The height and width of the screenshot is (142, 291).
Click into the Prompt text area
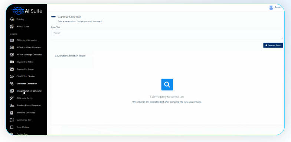pos(167,34)
